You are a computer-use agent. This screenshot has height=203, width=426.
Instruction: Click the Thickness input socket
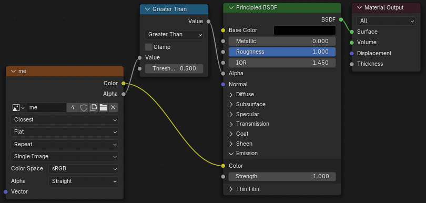tap(352, 64)
